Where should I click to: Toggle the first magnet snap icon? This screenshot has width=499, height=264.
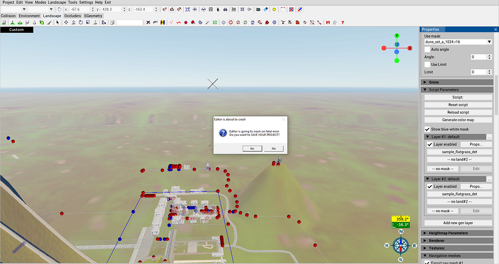click(165, 9)
